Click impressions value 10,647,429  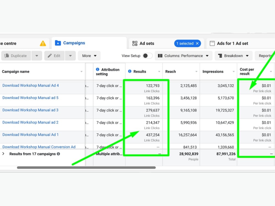225,123
